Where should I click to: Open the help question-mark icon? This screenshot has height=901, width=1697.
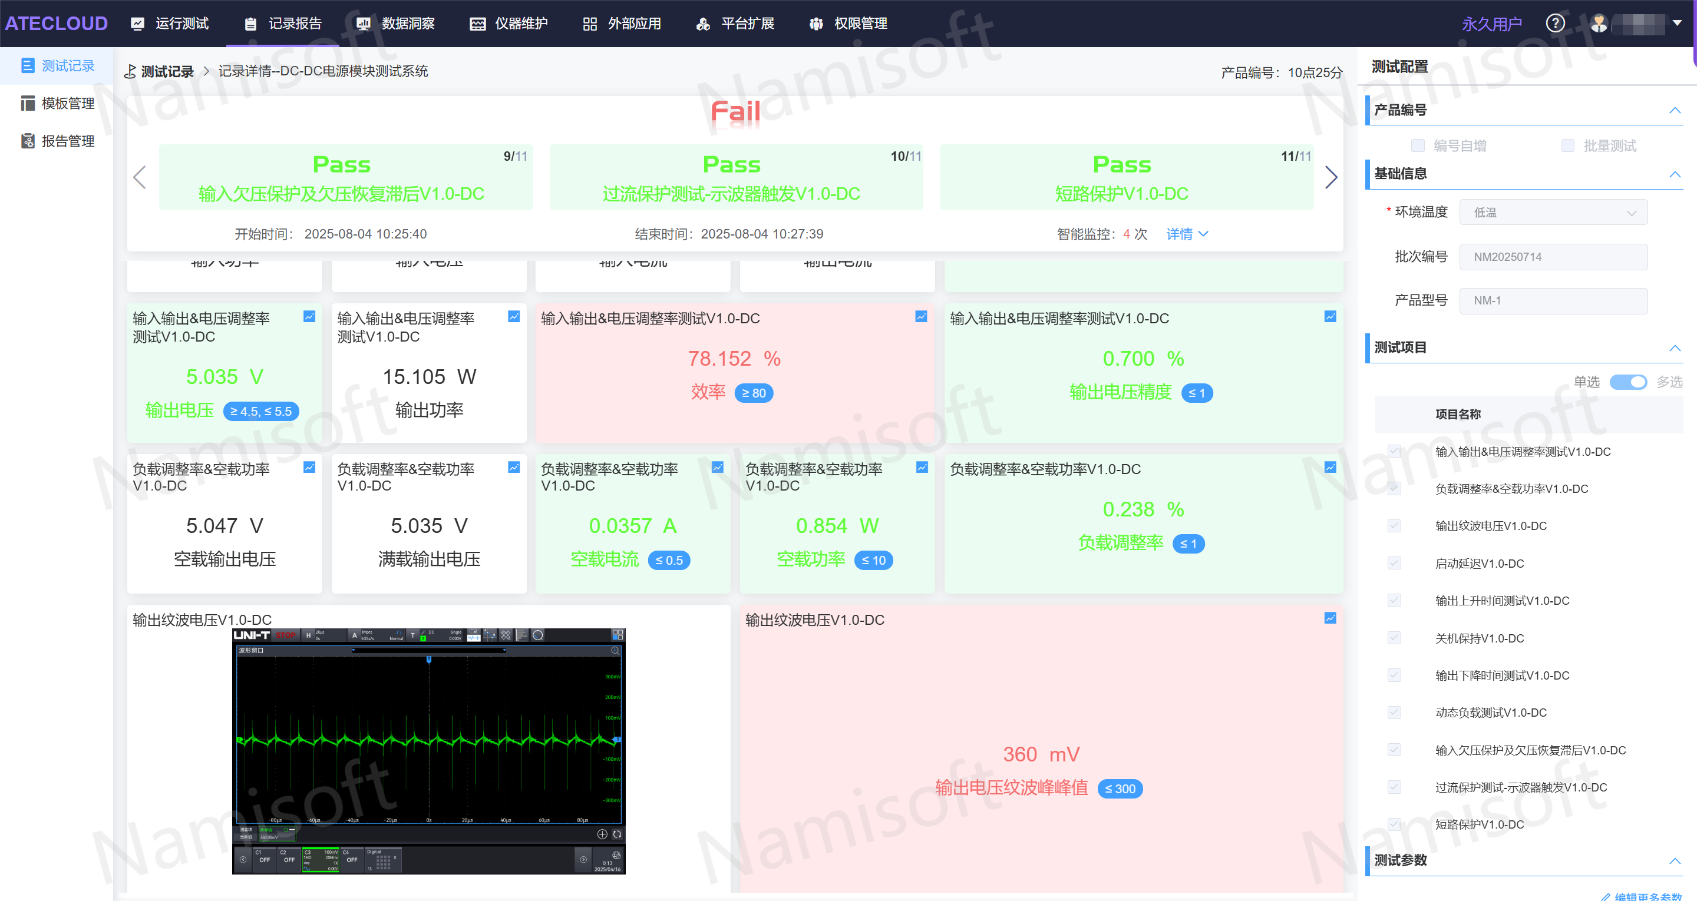(1556, 24)
